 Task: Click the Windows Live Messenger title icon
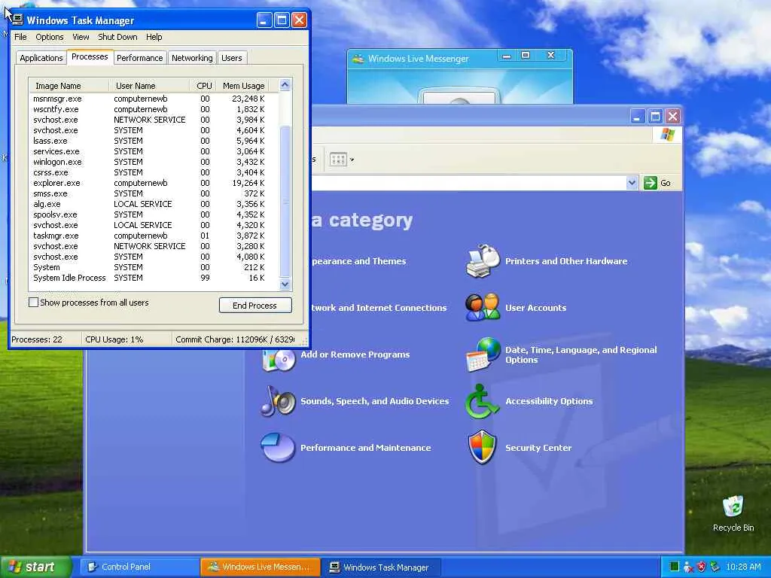point(358,59)
